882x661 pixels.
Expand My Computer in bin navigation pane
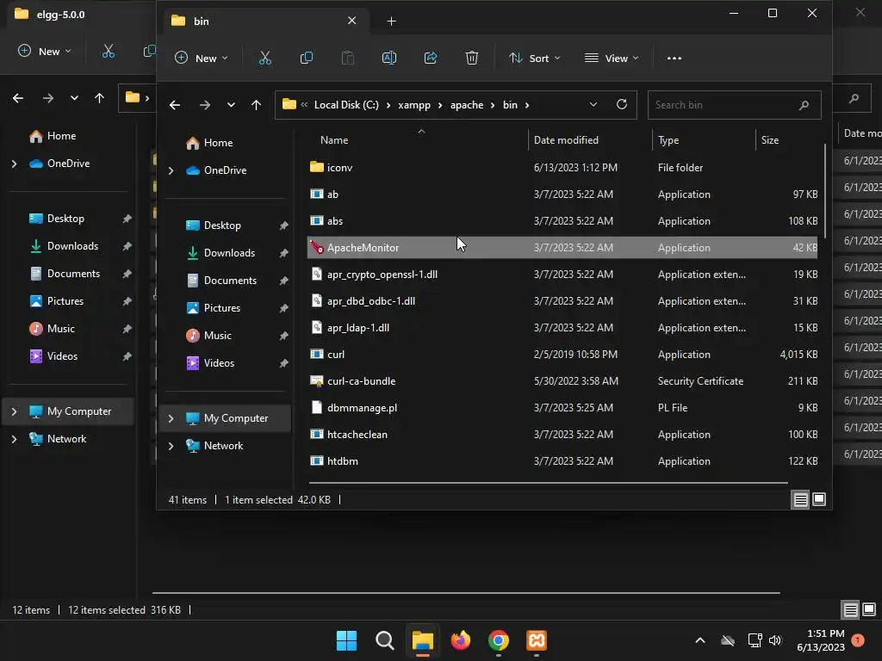click(171, 418)
